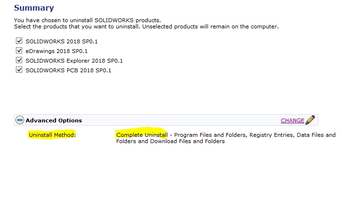Click the 'Program Files and Folders' text
Viewport: 342px width, 199px height.
(210, 135)
